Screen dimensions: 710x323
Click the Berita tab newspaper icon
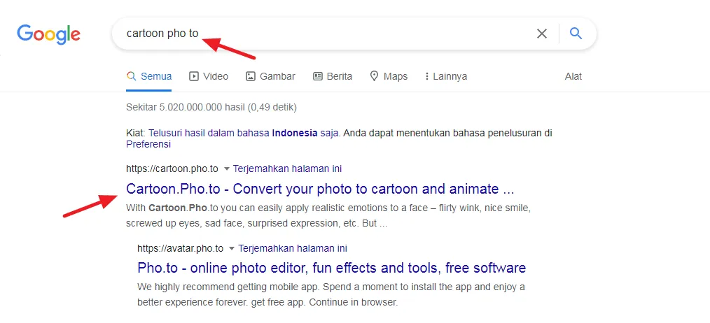[317, 76]
